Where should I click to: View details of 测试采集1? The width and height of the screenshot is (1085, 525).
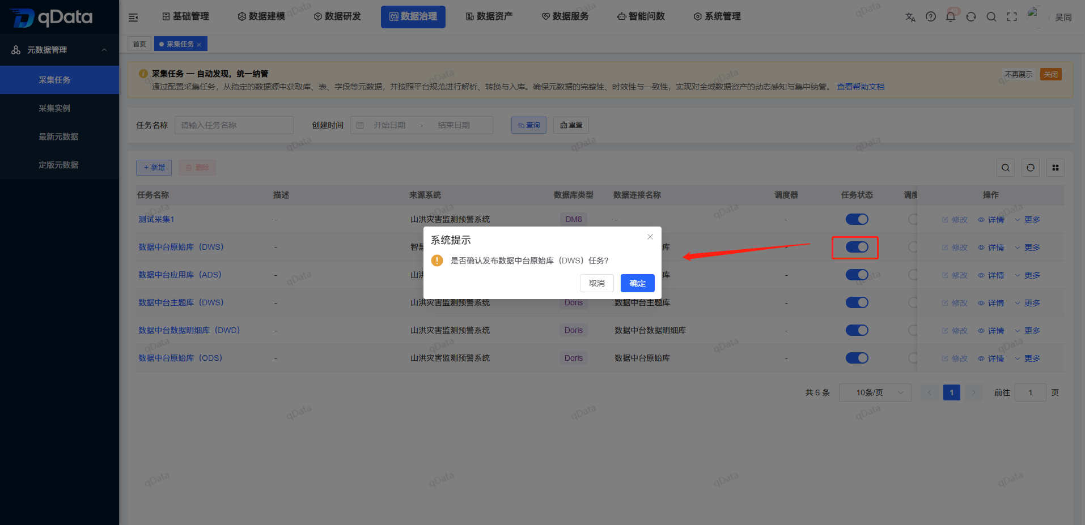(991, 220)
